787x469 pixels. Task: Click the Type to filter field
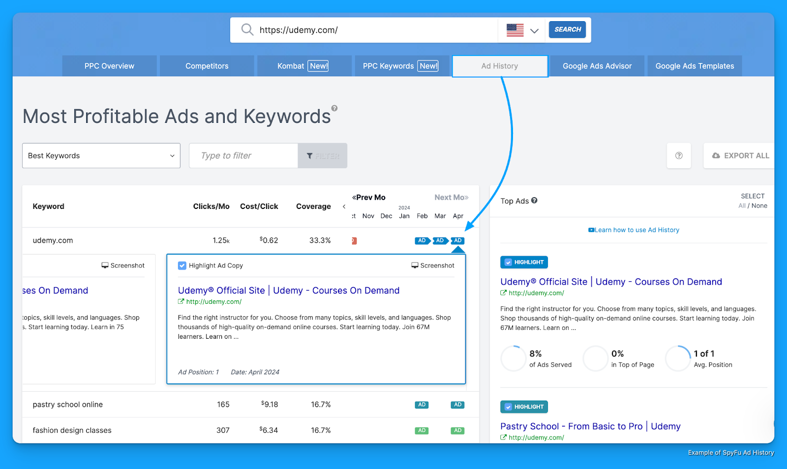(243, 156)
